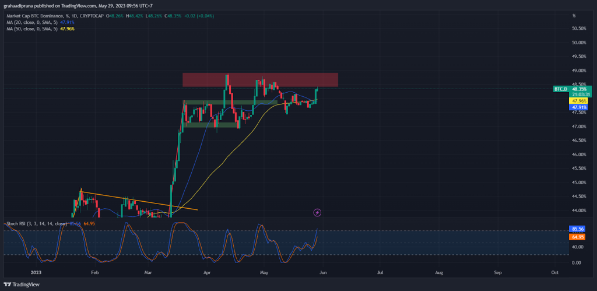Select the red resistance zone rectangle
The height and width of the screenshot is (291, 597).
(260, 80)
